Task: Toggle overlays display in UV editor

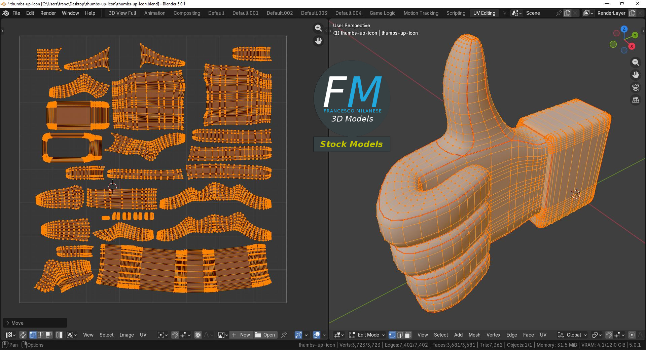Action: 316,335
